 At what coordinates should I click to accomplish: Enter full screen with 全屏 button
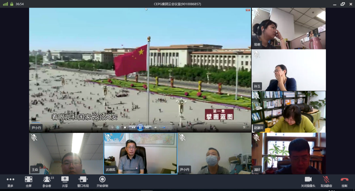coord(28,182)
